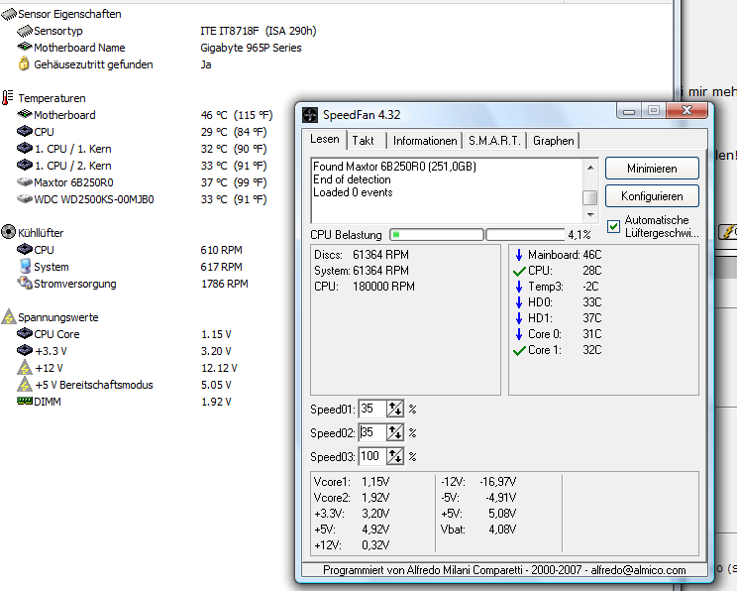Select the Temperaturen section label

point(52,98)
